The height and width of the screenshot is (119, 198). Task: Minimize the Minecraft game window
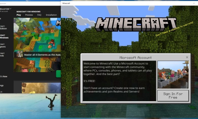pos(194,3)
